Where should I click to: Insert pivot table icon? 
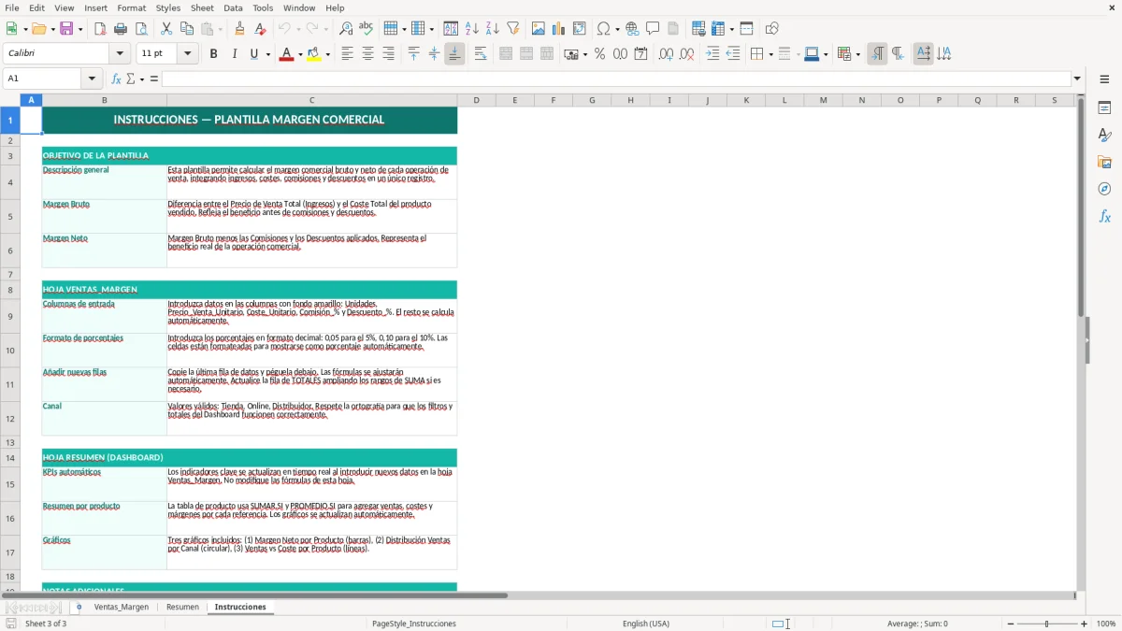tap(580, 29)
